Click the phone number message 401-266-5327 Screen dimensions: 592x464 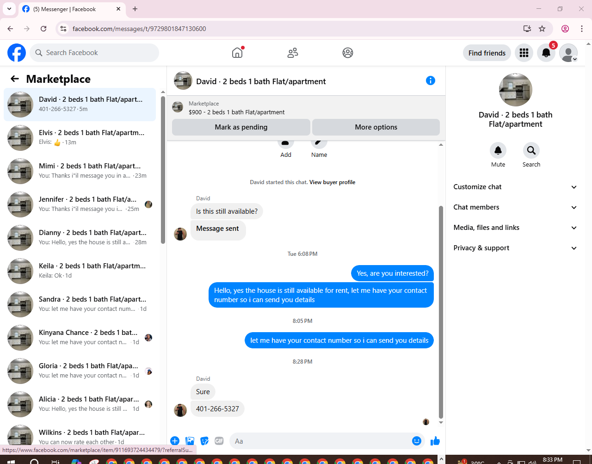[x=217, y=409]
